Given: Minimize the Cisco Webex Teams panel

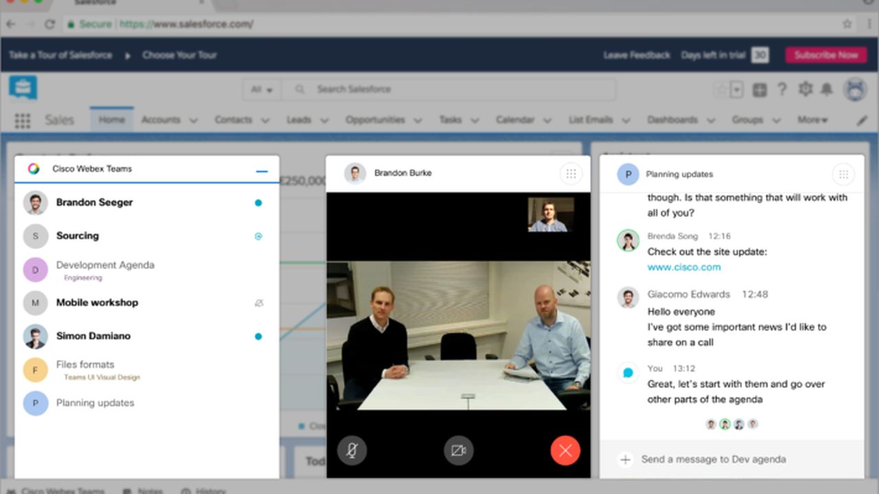Looking at the screenshot, I should point(262,171).
